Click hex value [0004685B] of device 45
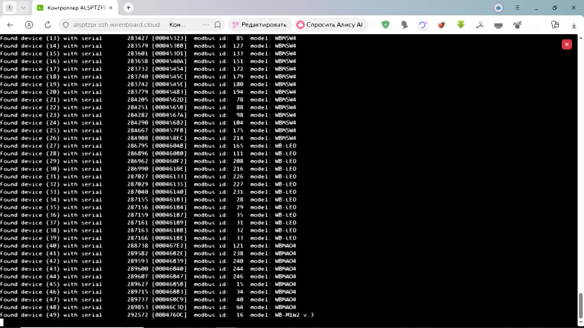Screen dimensions: 584x328 pyautogui.click(x=169, y=284)
